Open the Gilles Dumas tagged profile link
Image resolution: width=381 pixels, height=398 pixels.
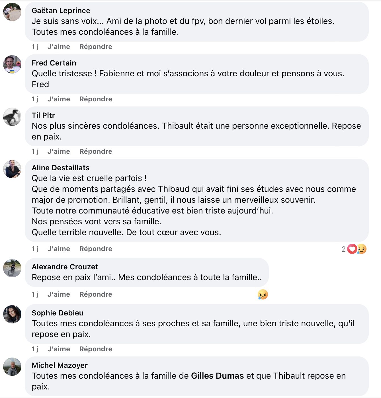217,376
